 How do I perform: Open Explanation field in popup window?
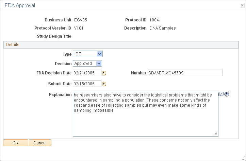221,94
